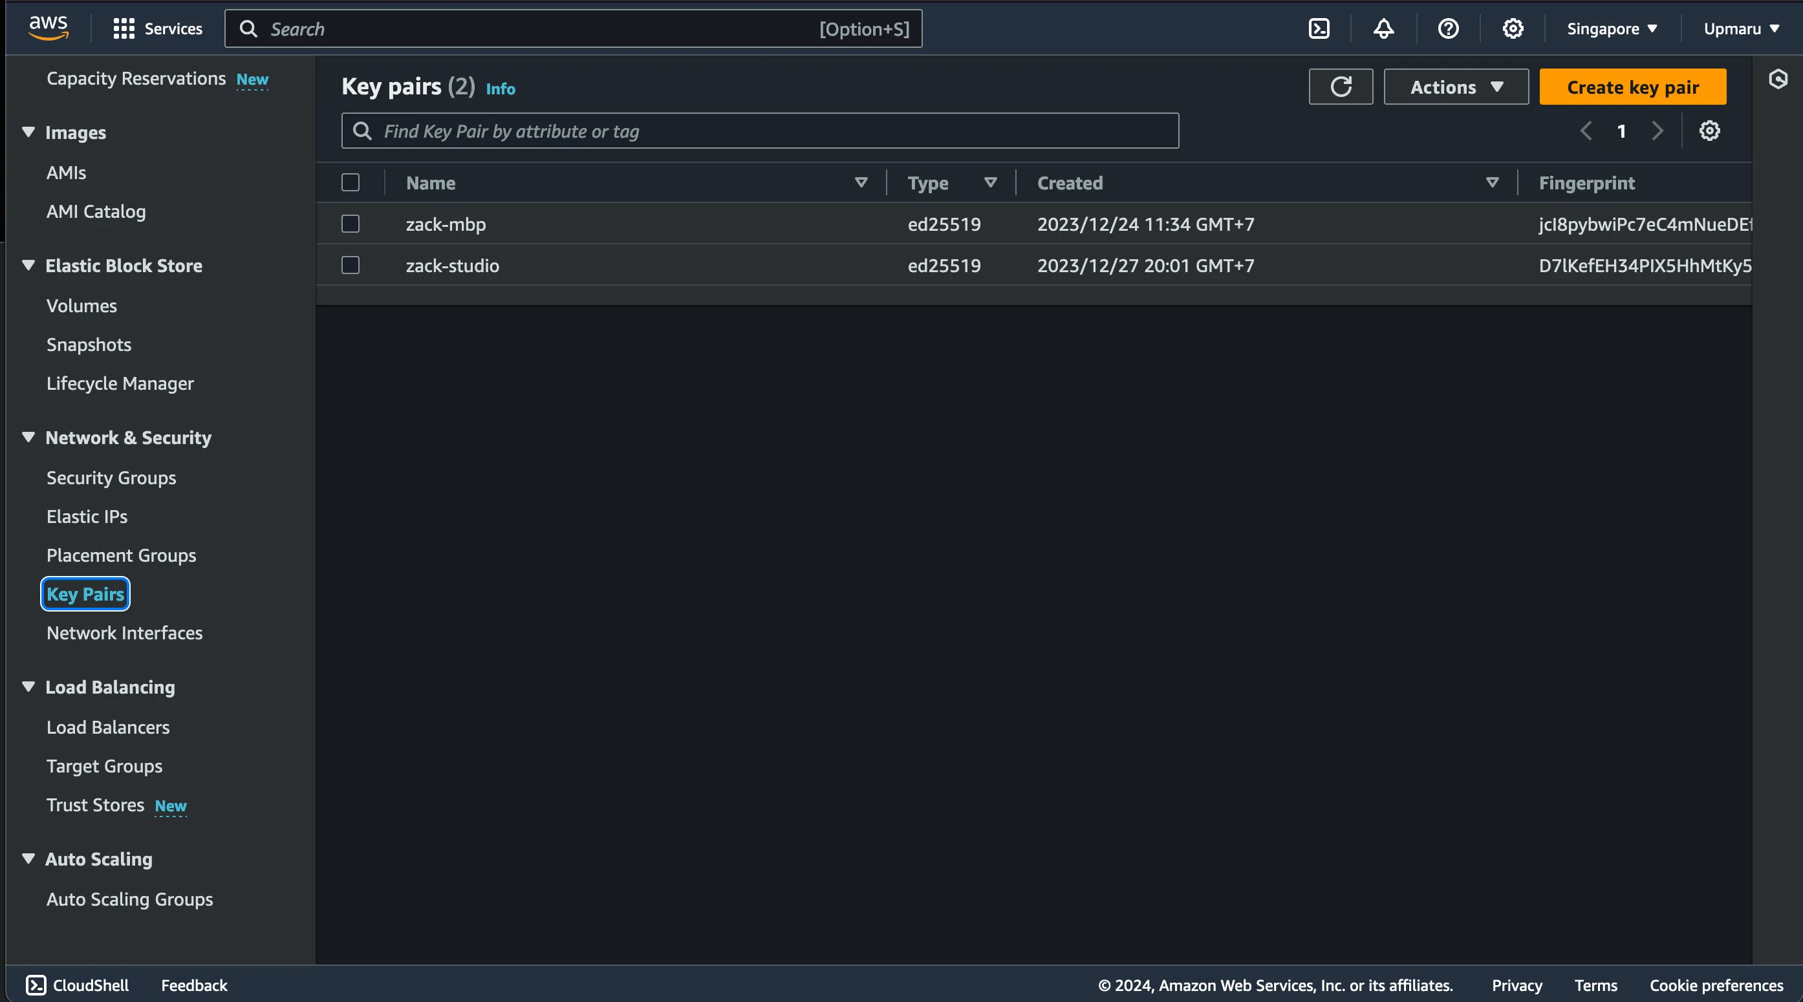Open Security Groups in sidebar
Image resolution: width=1803 pixels, height=1002 pixels.
(111, 478)
